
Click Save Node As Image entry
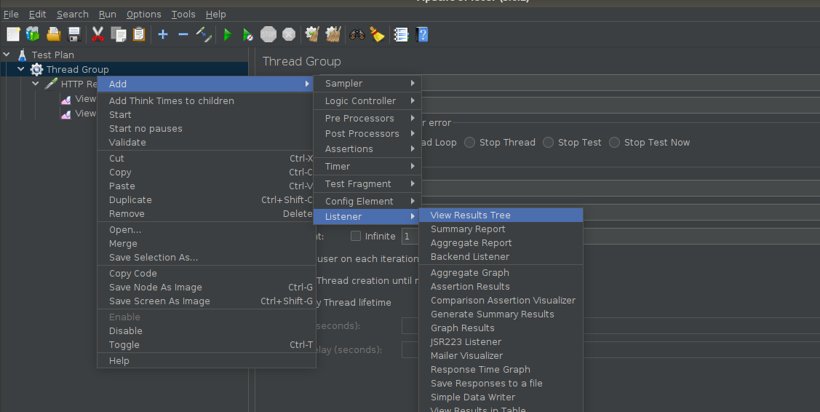(x=207, y=288)
